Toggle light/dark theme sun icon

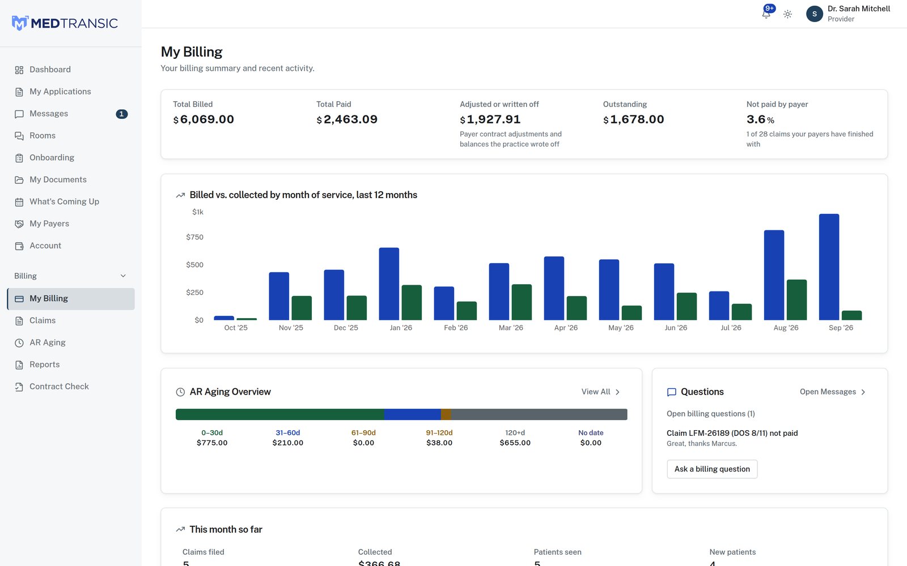coord(787,14)
